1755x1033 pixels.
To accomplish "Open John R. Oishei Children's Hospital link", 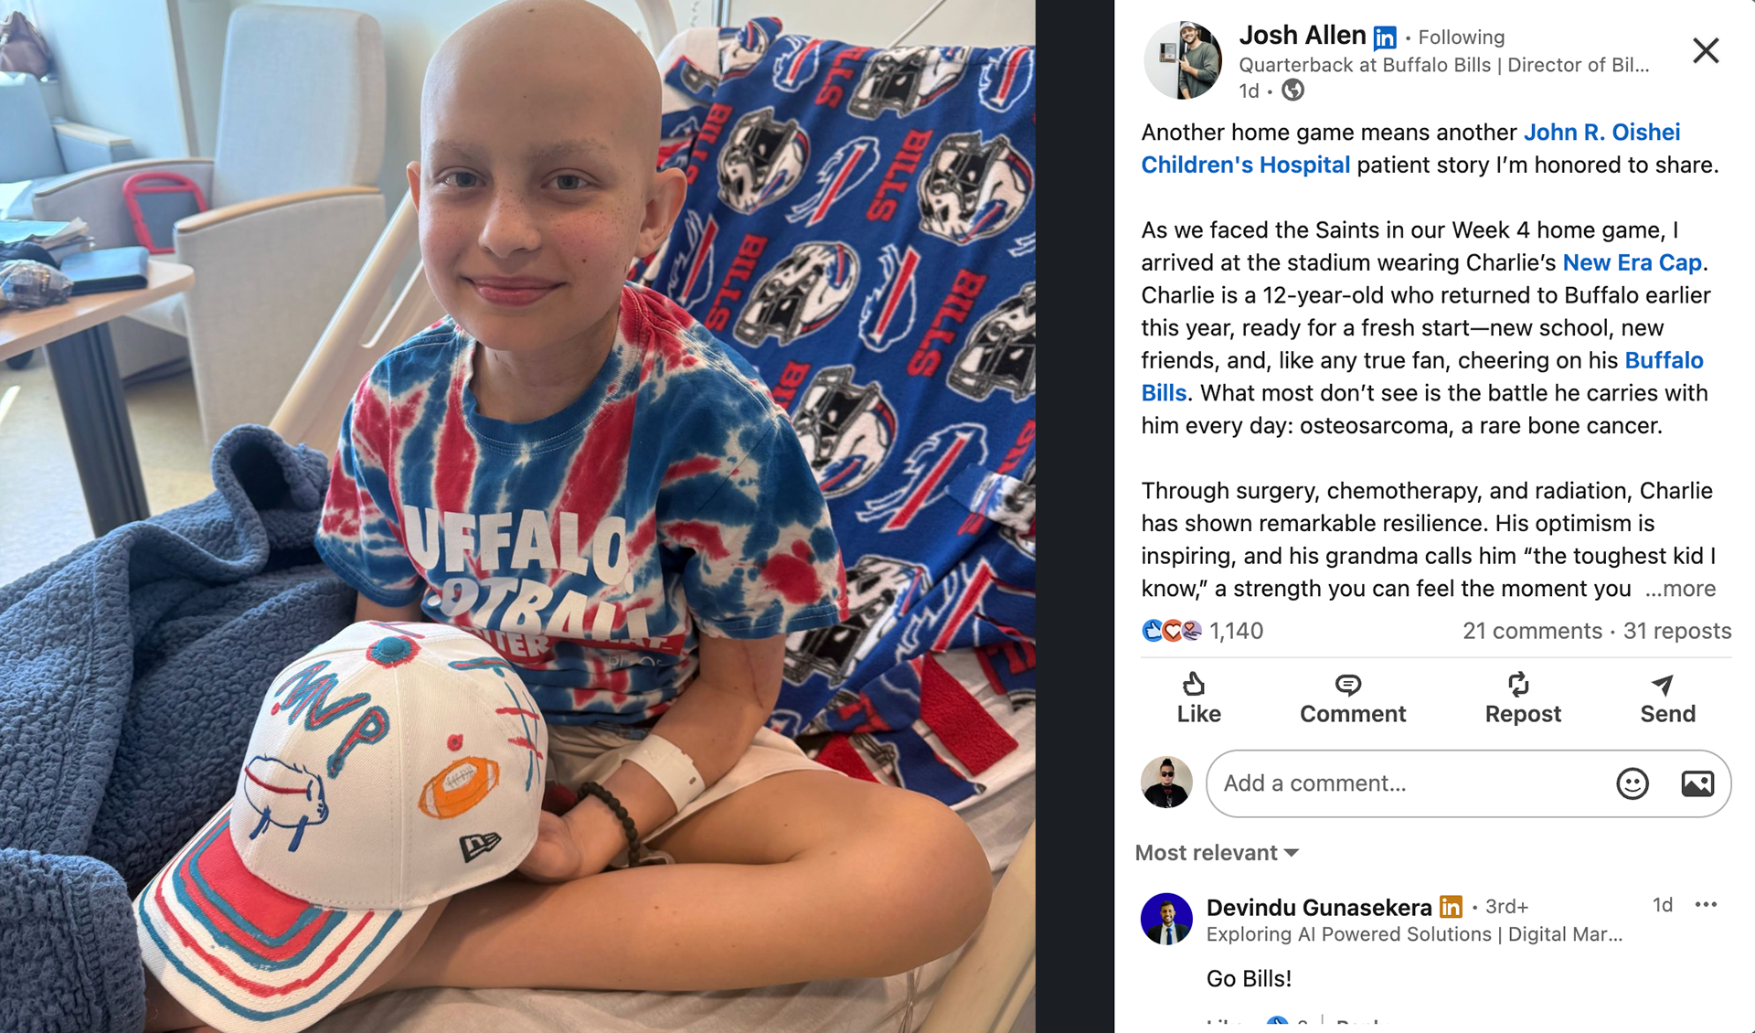I will (x=1410, y=148).
